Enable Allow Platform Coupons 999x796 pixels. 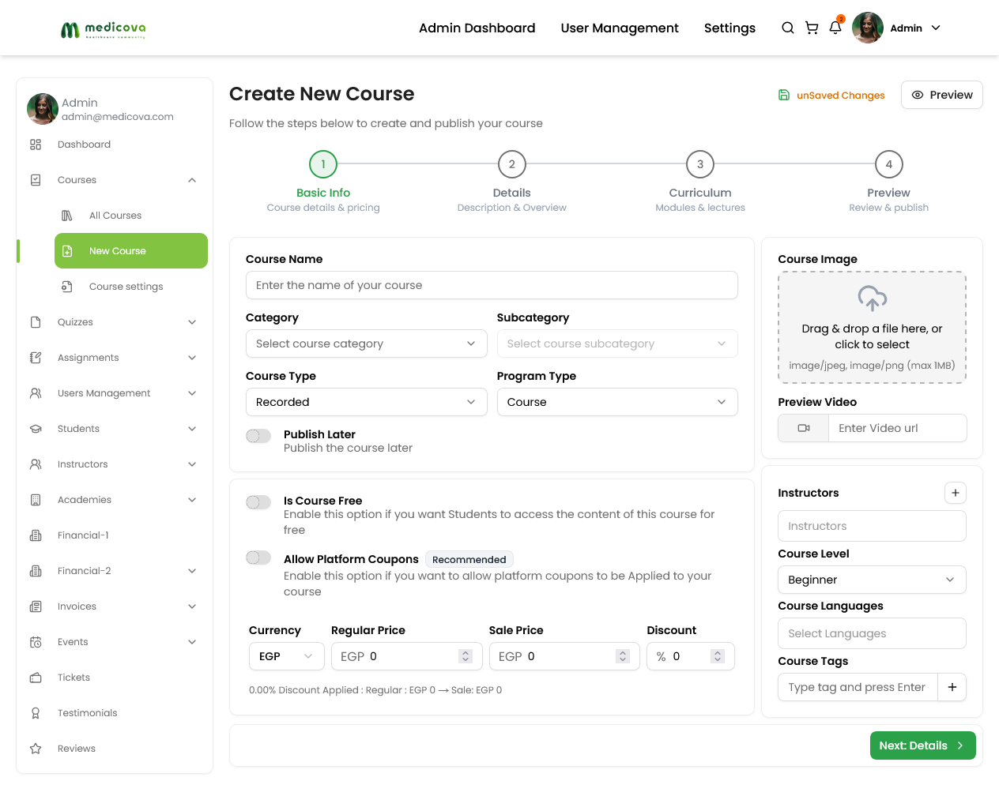[258, 558]
